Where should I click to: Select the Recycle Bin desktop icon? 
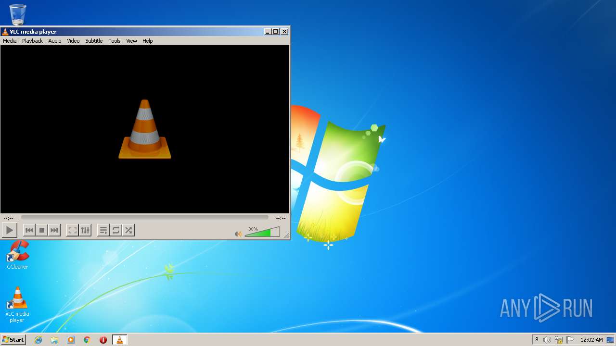pos(18,14)
